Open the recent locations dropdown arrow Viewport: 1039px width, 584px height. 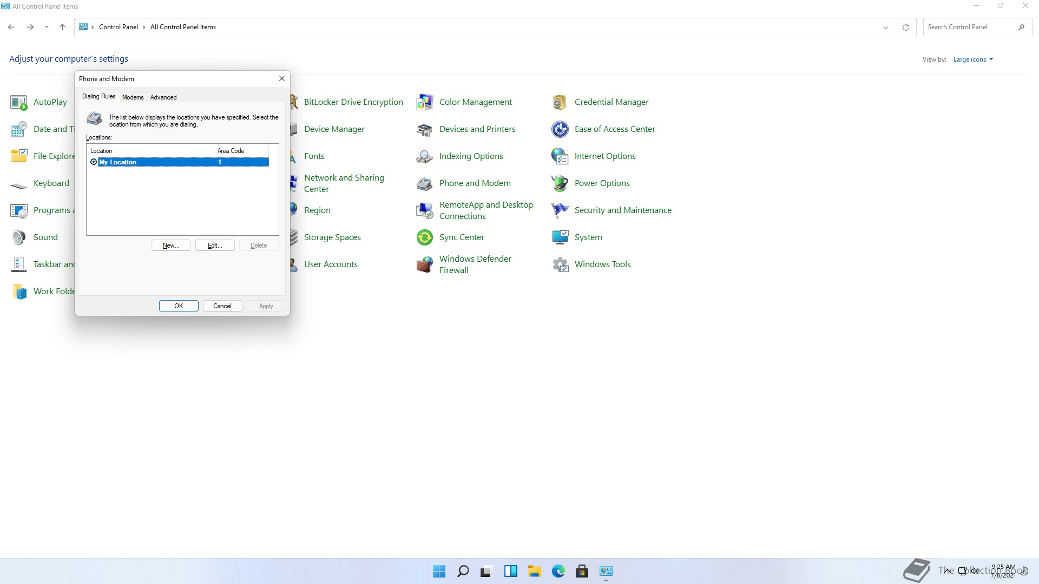pos(47,27)
